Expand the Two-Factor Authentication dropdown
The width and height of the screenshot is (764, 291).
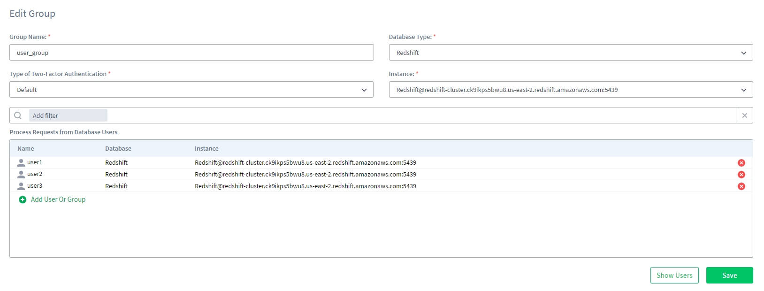pyautogui.click(x=191, y=90)
